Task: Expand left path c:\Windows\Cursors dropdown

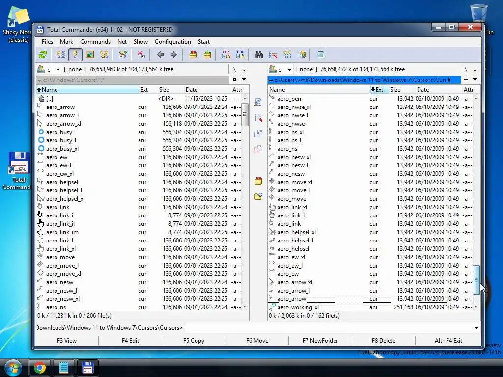Action: coord(40,80)
